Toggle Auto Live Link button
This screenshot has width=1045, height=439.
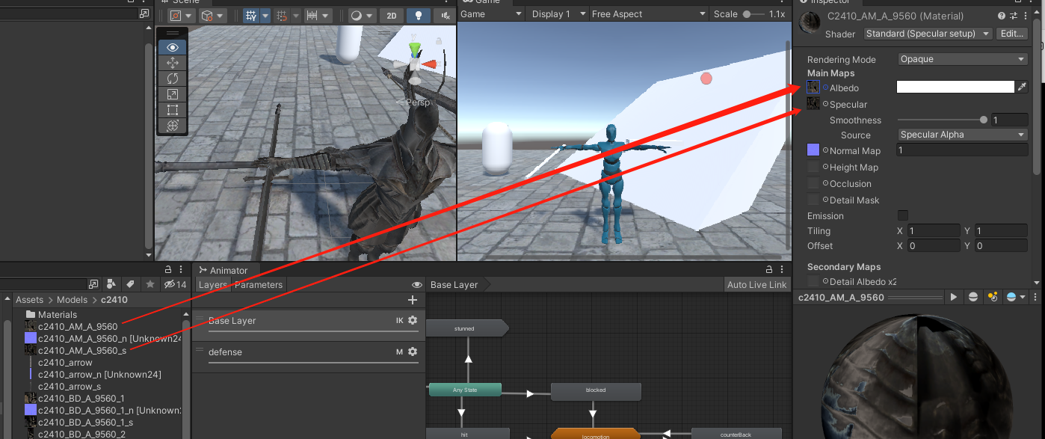point(757,285)
